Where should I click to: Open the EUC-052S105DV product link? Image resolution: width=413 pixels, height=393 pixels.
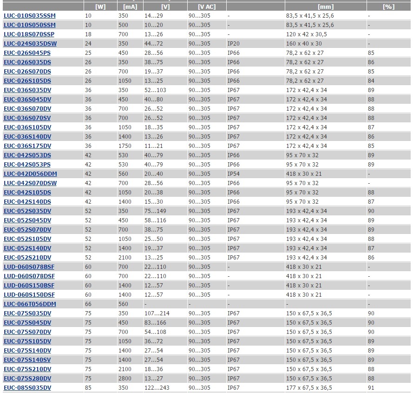(x=27, y=239)
